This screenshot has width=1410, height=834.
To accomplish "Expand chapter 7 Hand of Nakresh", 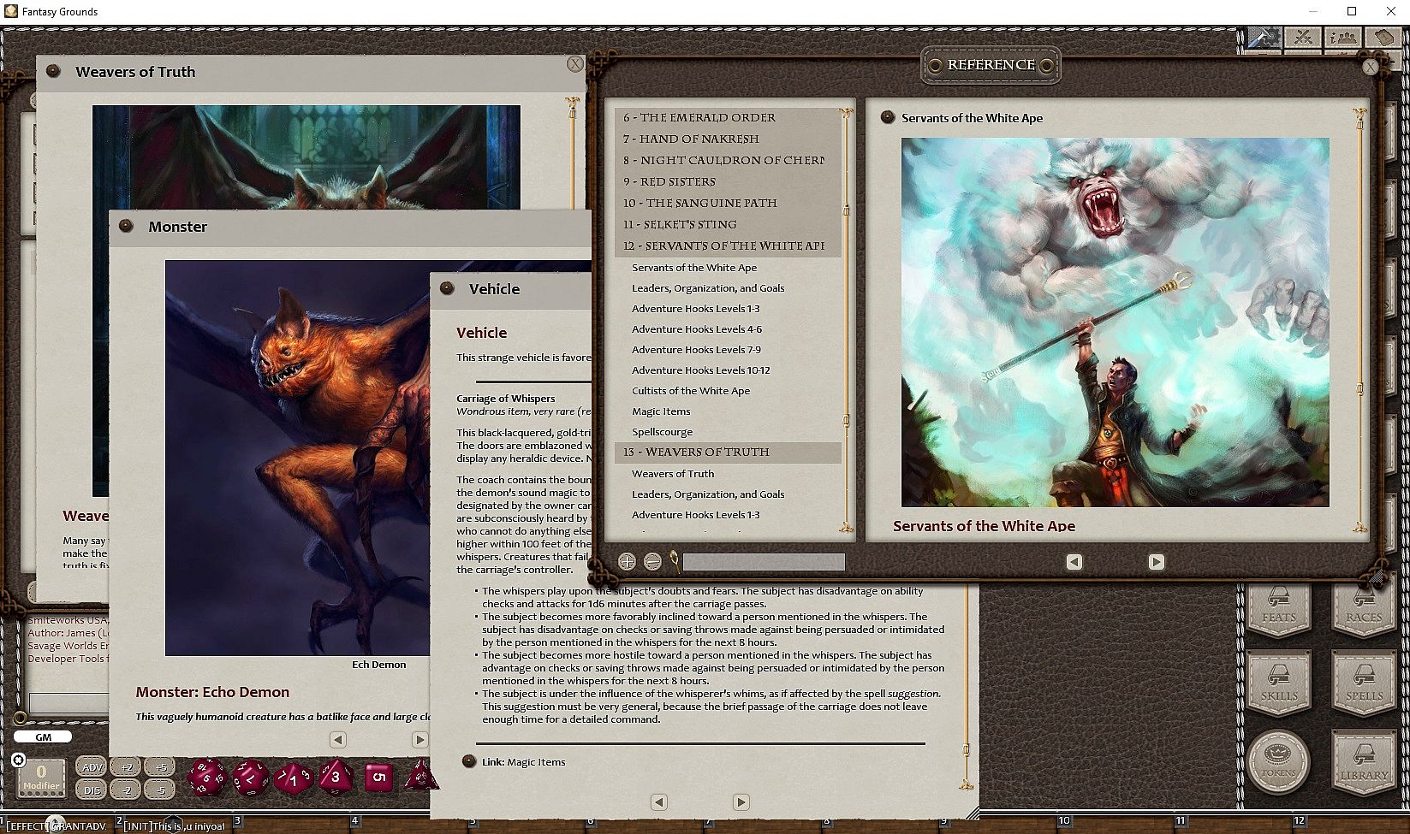I will pyautogui.click(x=728, y=139).
